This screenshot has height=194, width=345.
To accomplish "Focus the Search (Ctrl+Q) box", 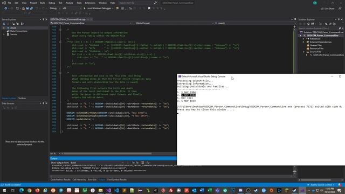I will [x=136, y=3].
